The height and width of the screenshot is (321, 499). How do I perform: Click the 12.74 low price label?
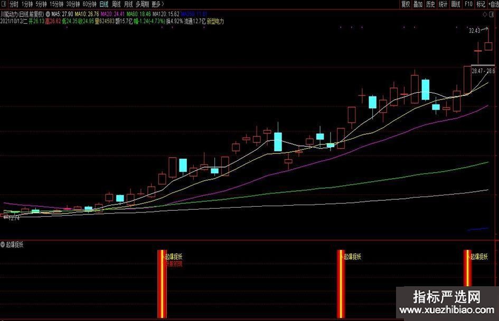pos(14,218)
